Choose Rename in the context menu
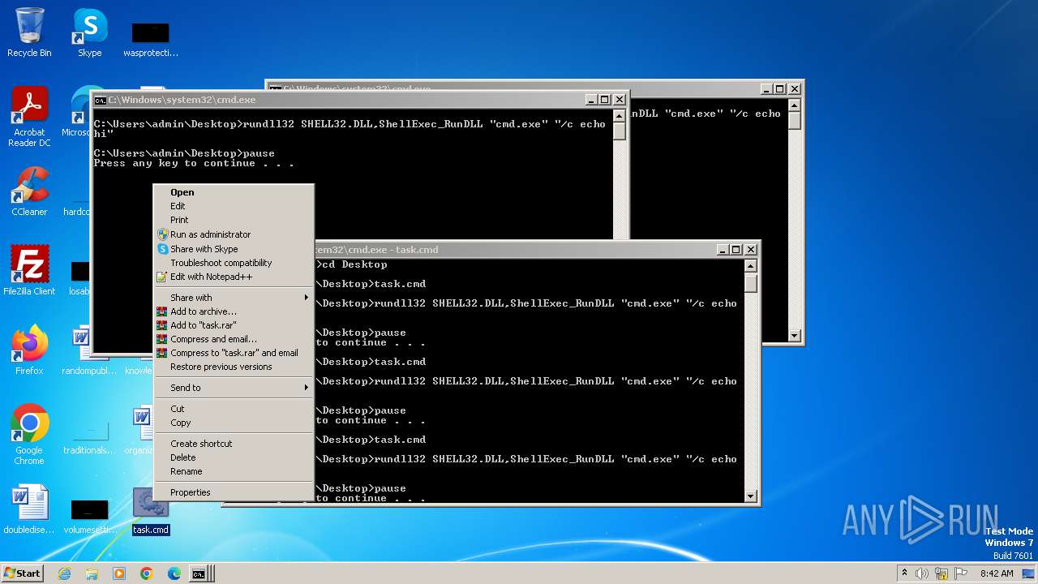The height and width of the screenshot is (584, 1038). tap(233, 471)
